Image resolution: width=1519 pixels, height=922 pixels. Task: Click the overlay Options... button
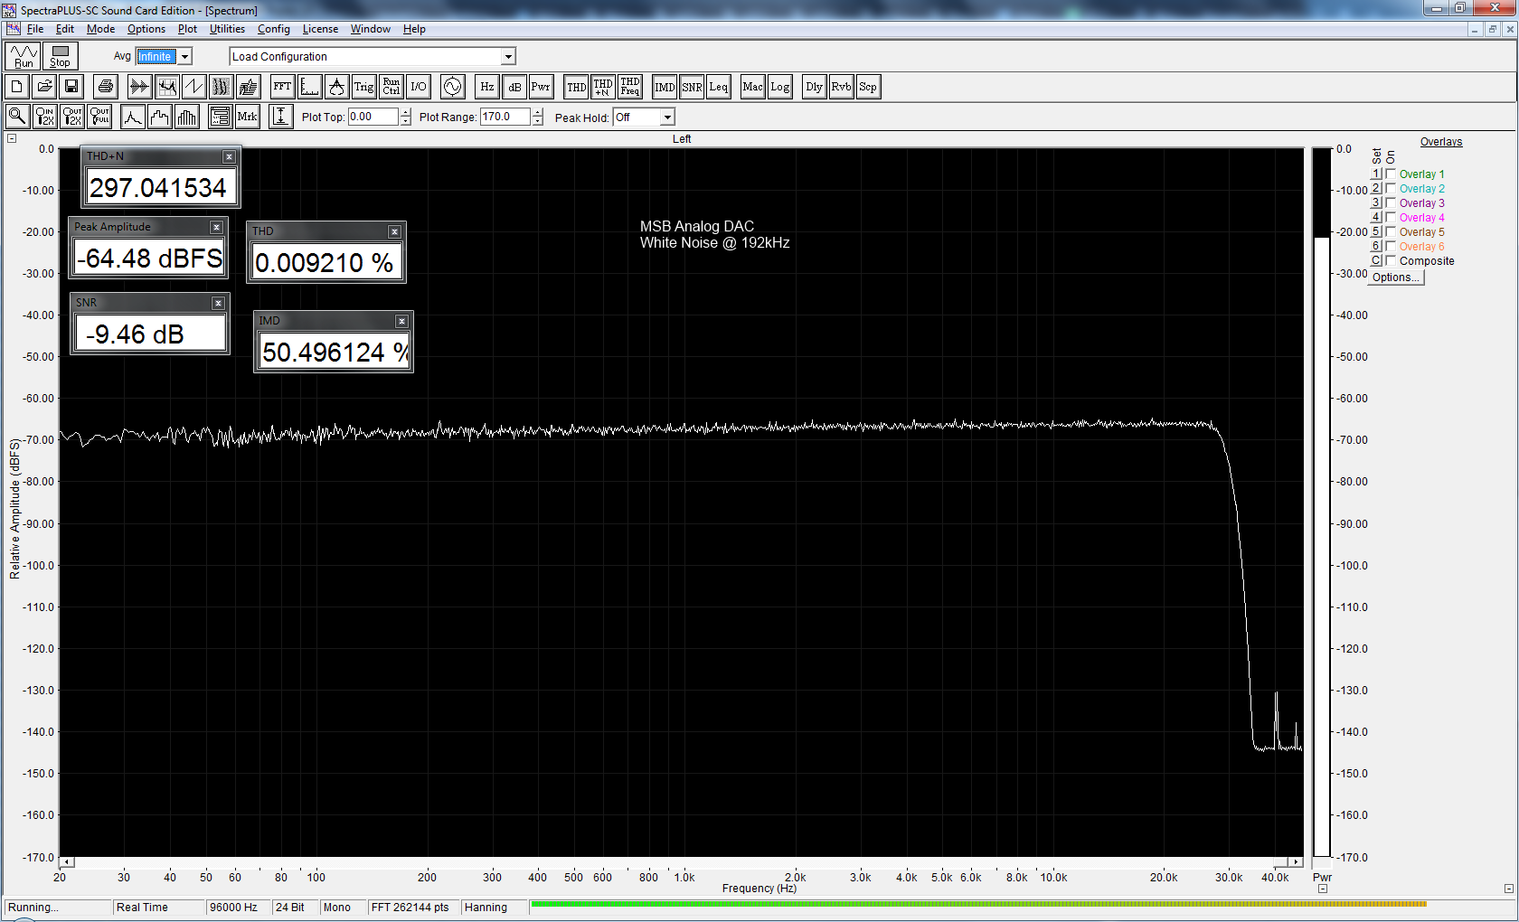click(1396, 278)
